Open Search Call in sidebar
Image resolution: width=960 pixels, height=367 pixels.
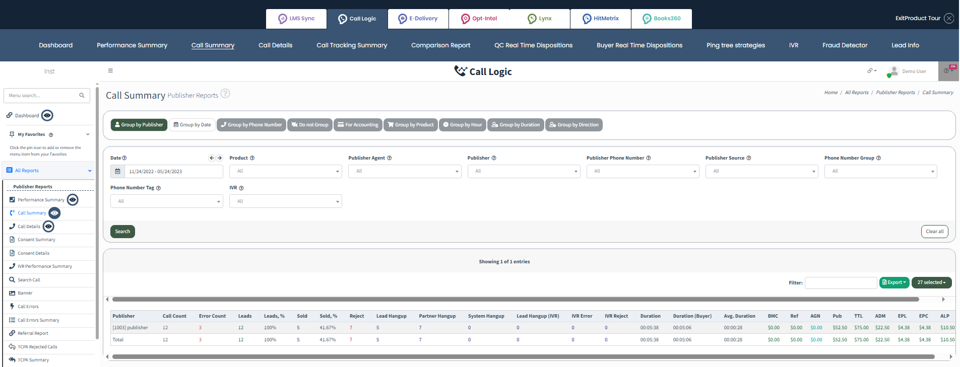click(x=29, y=280)
